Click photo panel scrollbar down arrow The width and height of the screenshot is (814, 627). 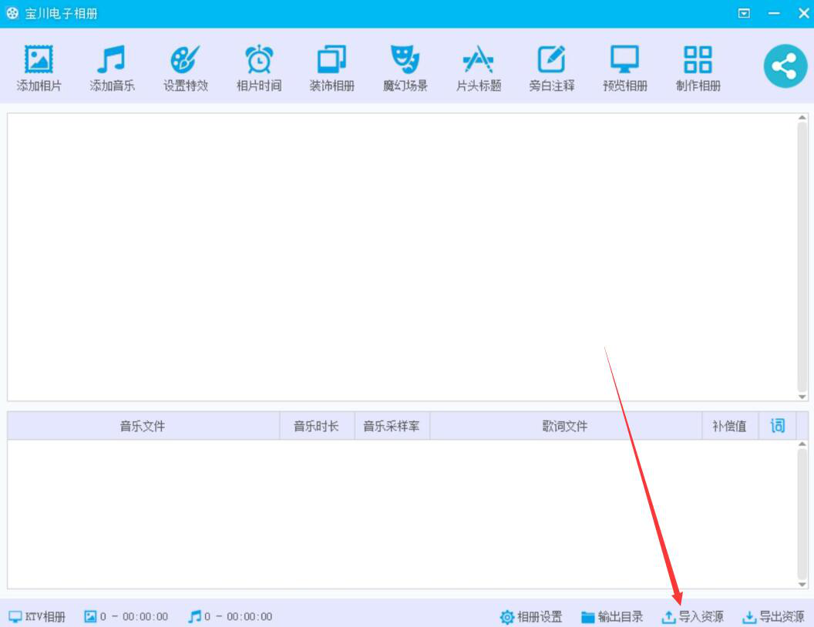point(802,397)
